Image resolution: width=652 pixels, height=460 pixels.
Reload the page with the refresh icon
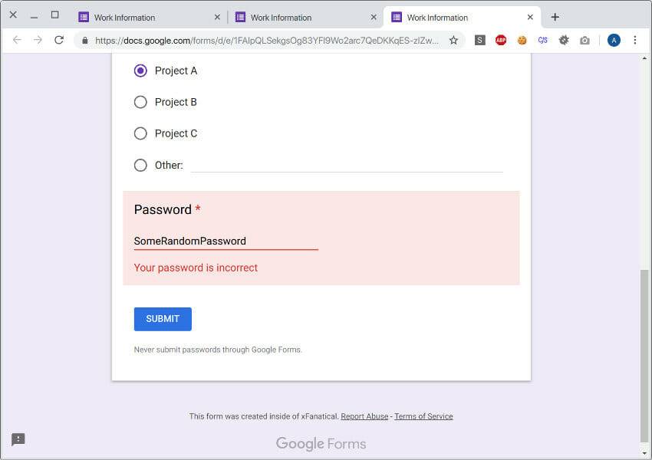click(59, 40)
